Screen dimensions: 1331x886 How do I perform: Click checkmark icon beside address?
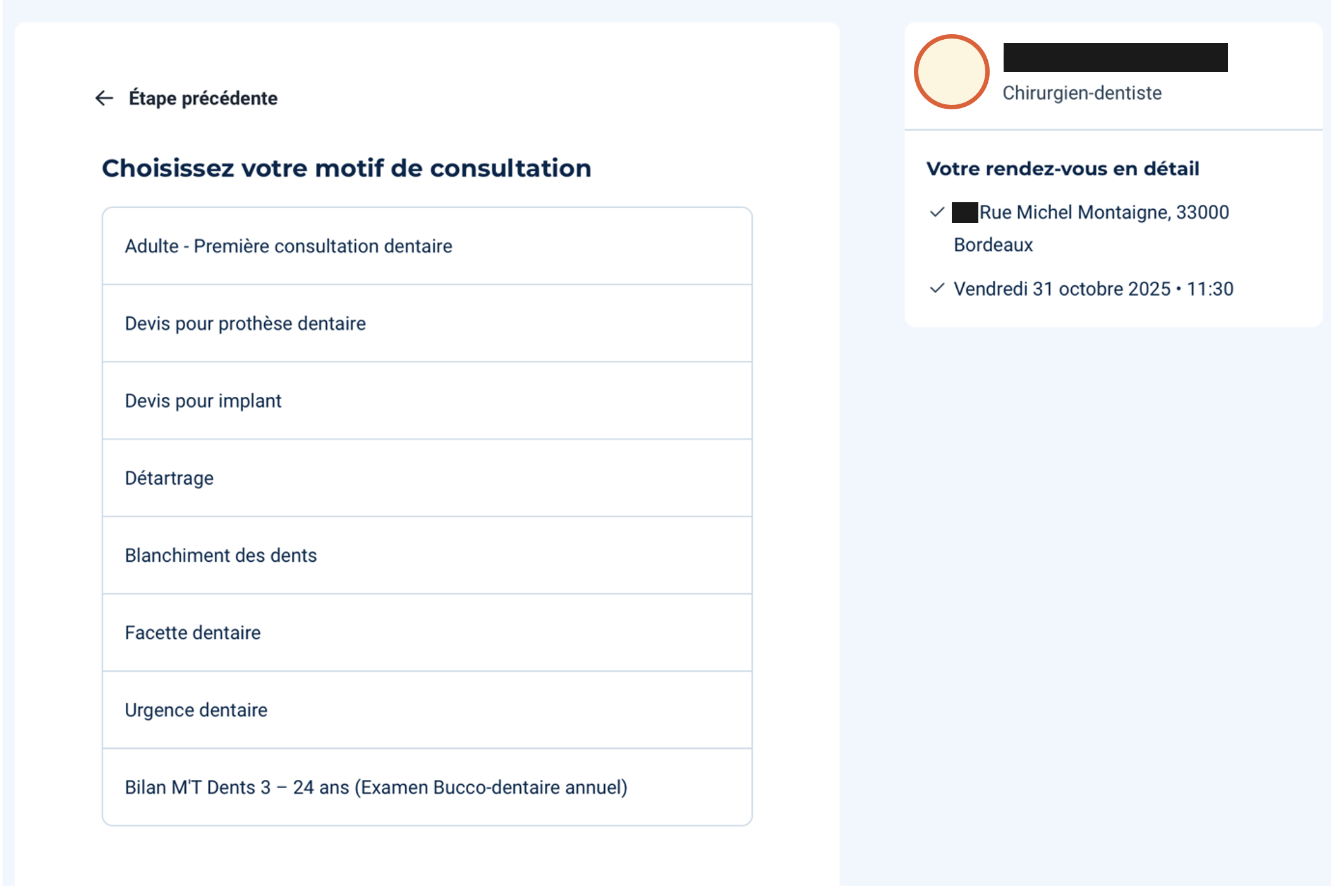click(x=937, y=212)
